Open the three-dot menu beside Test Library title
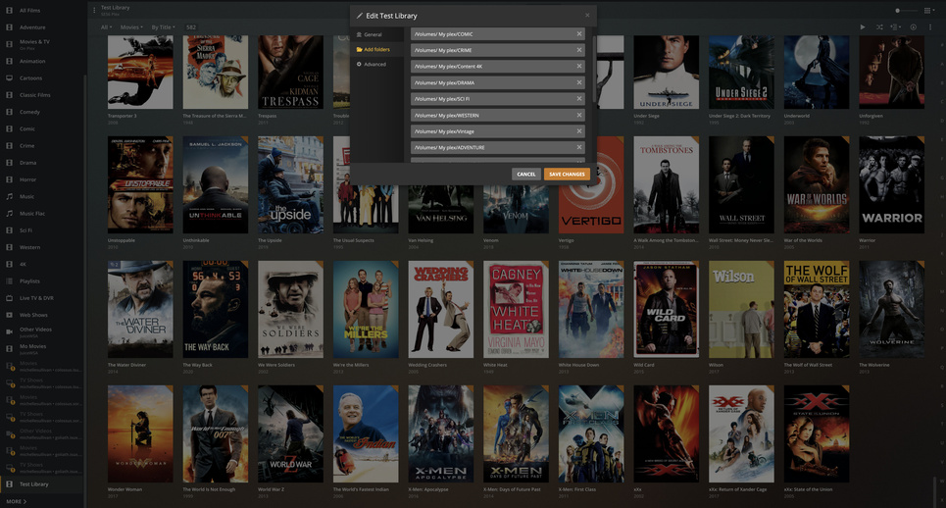This screenshot has height=508, width=946. pos(94,10)
